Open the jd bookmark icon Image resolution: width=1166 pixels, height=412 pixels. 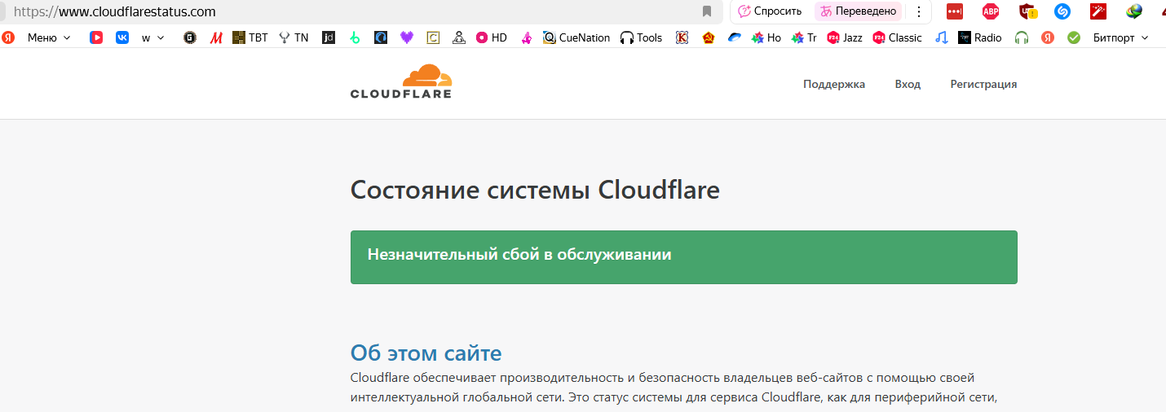coord(329,37)
